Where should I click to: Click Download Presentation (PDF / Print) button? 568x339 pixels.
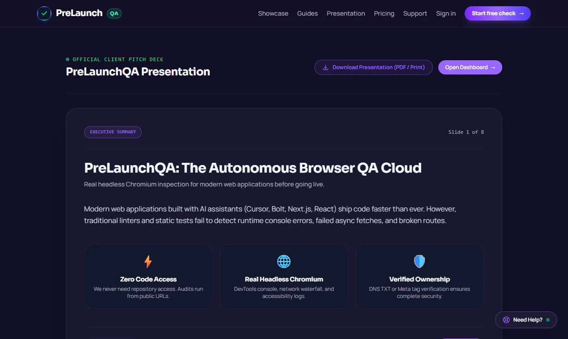click(373, 67)
